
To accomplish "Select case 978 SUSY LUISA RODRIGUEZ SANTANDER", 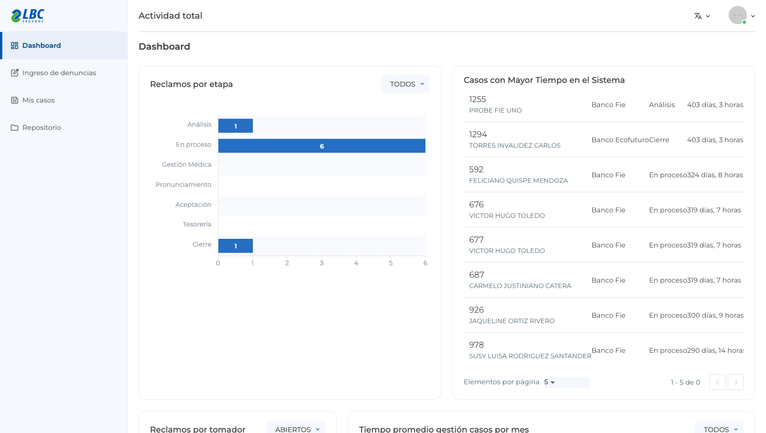I will [x=604, y=351].
